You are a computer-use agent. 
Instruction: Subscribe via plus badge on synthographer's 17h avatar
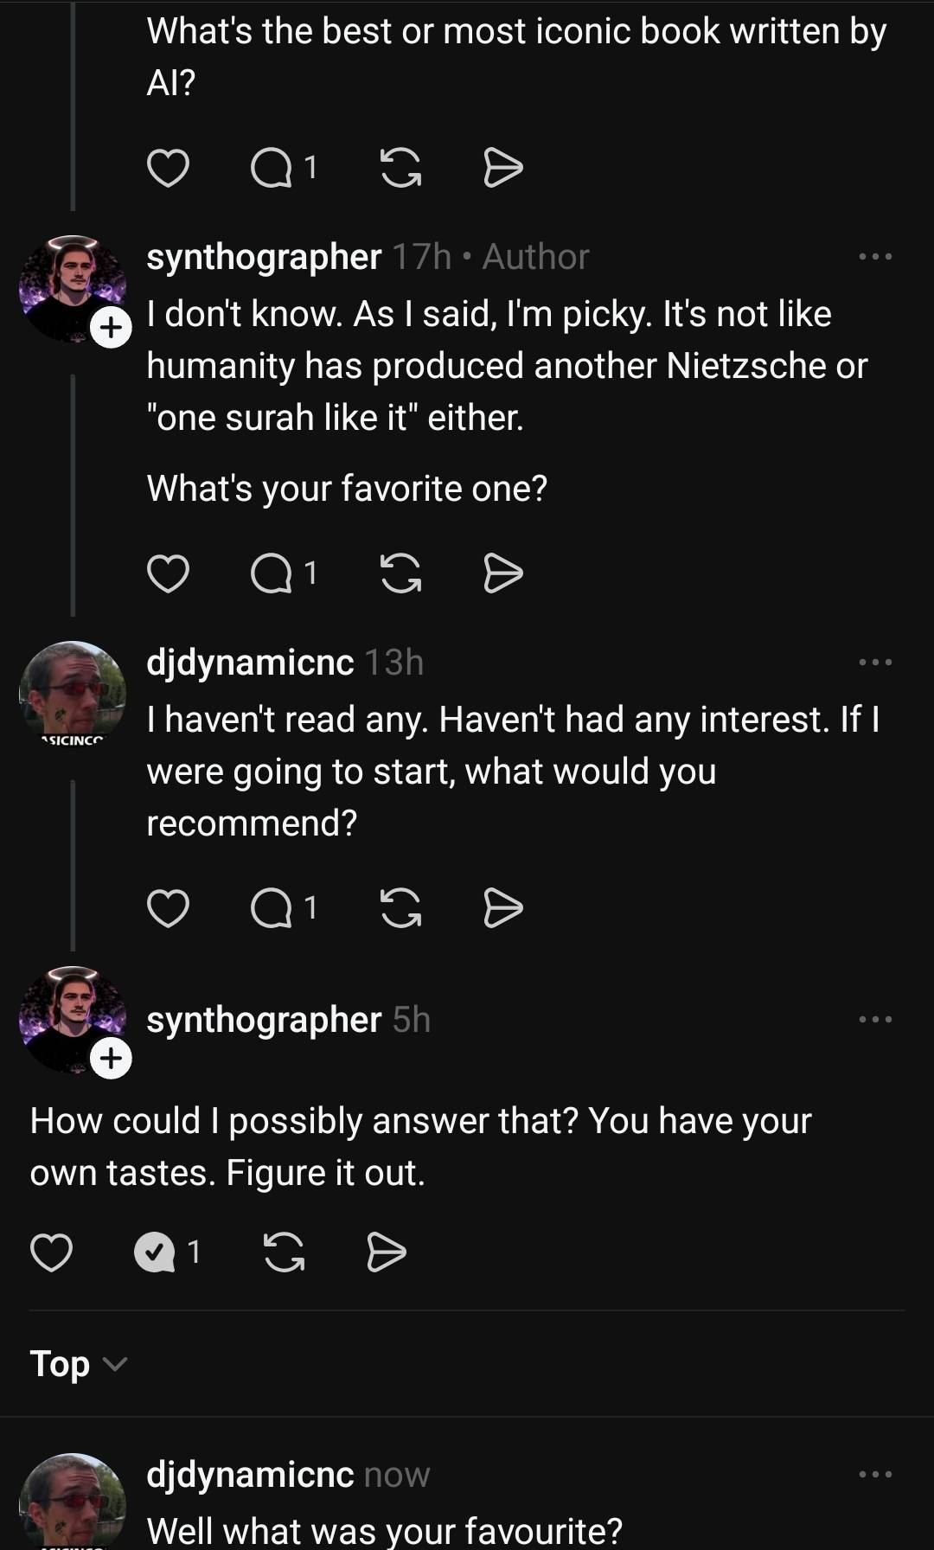pyautogui.click(x=111, y=328)
